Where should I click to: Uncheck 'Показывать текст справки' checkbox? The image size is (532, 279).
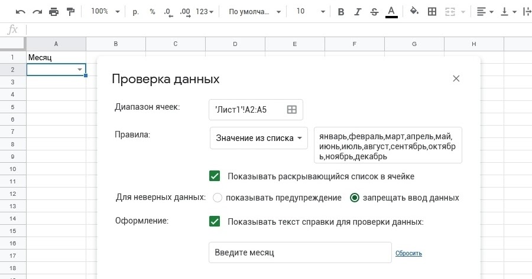(215, 222)
